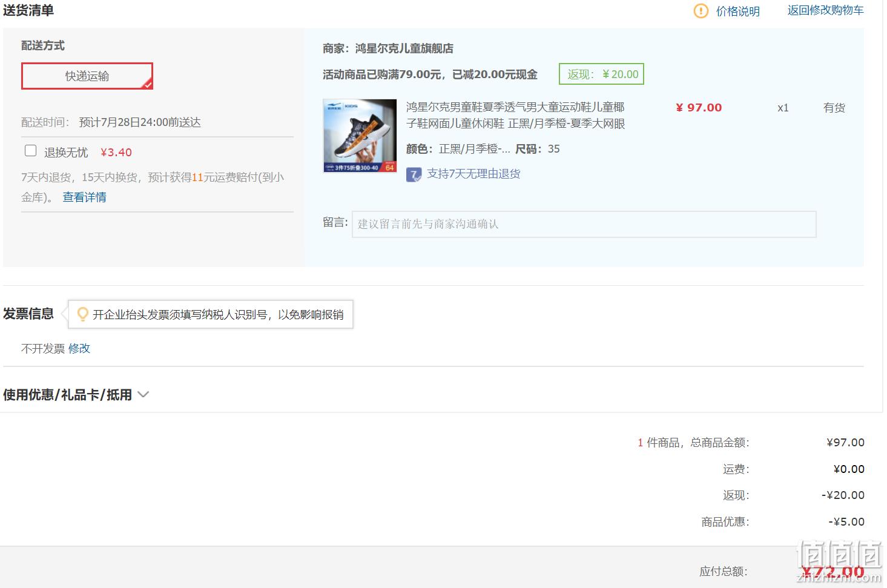
Task: Click 不开发票 invoice status text
Action: (43, 349)
